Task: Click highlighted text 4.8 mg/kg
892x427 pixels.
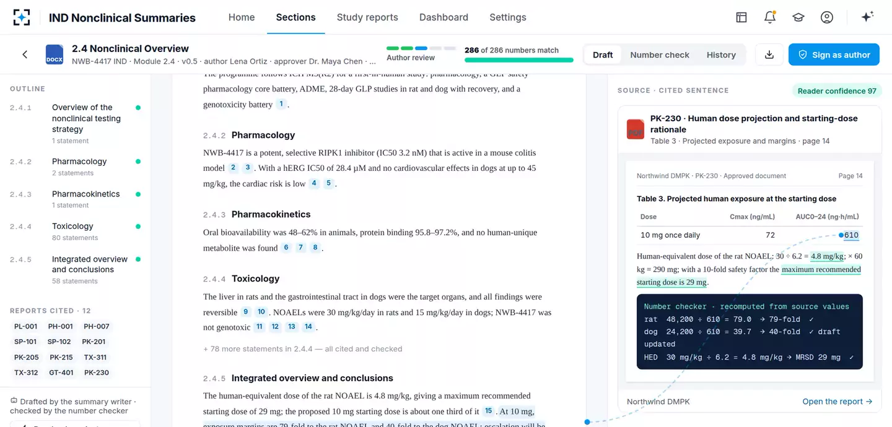Action: click(x=828, y=256)
